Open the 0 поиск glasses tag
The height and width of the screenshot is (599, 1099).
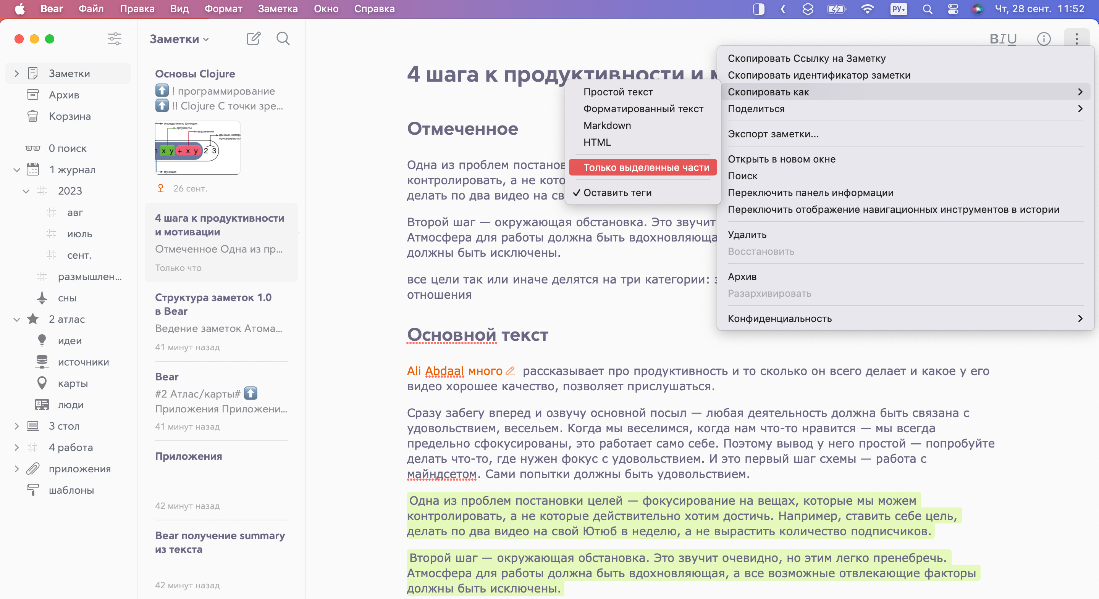point(33,148)
